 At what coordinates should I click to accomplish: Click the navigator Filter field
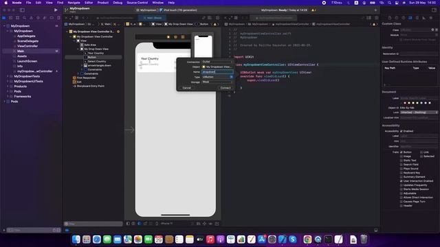33,231
